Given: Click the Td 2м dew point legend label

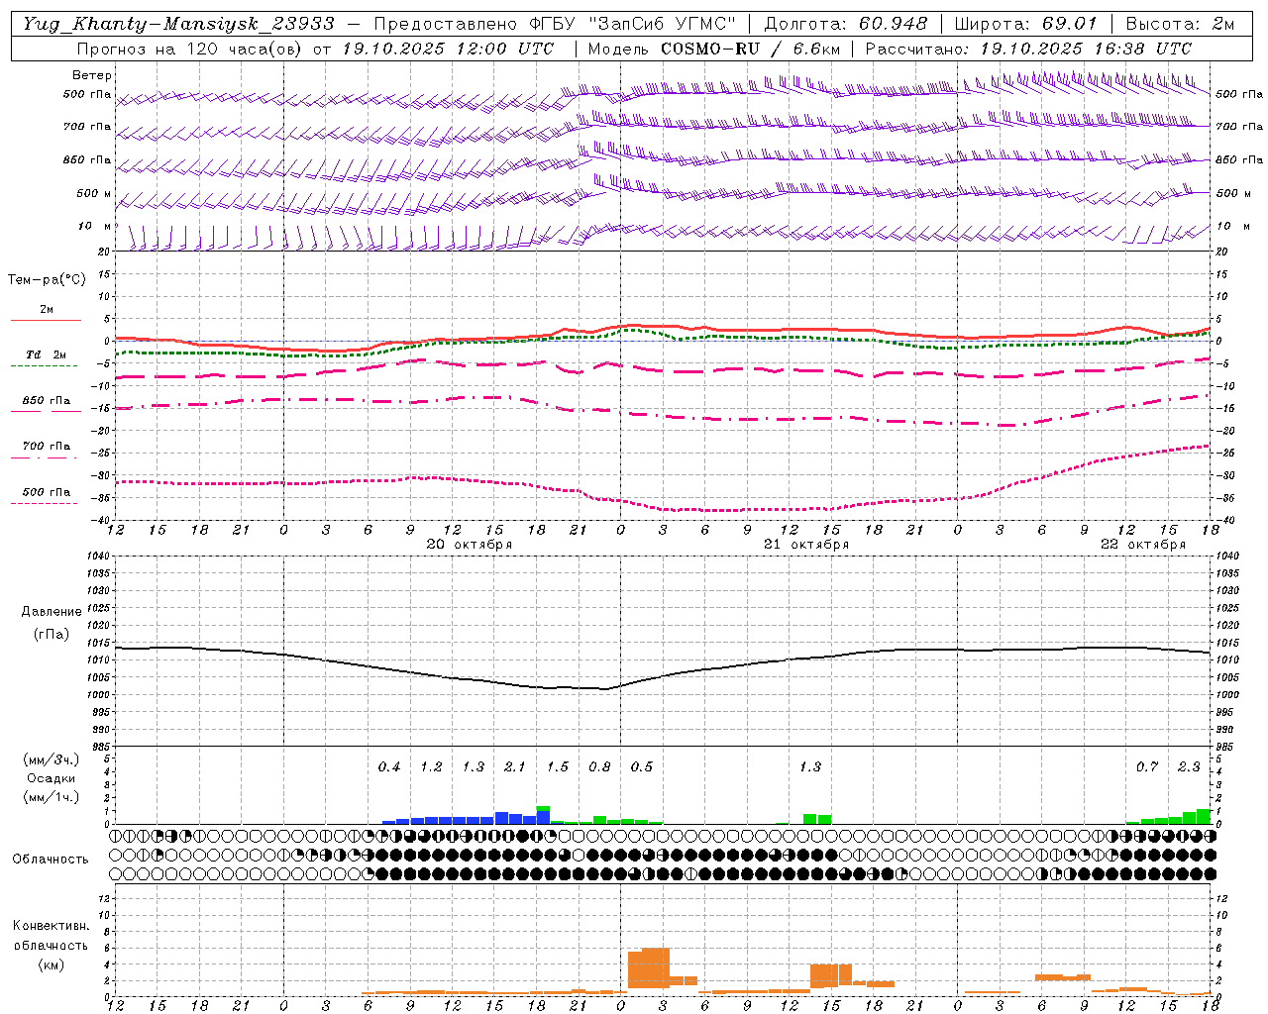Looking at the screenshot, I should (47, 355).
